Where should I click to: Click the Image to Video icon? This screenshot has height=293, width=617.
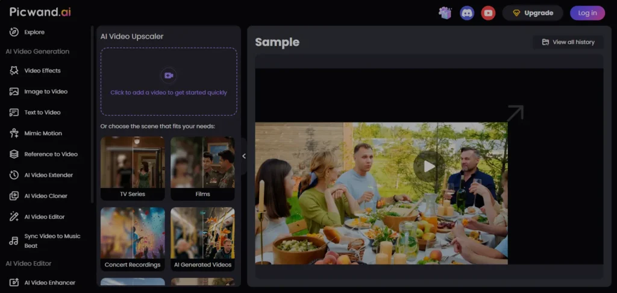[x=14, y=92]
